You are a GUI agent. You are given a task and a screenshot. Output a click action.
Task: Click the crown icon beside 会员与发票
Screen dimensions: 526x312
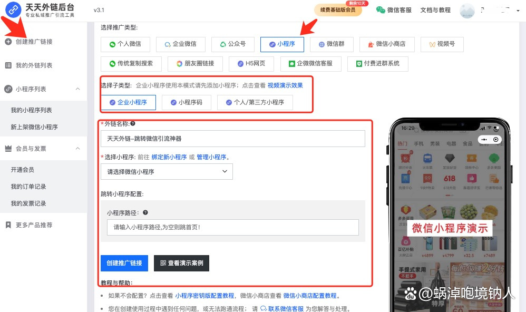pyautogui.click(x=8, y=148)
